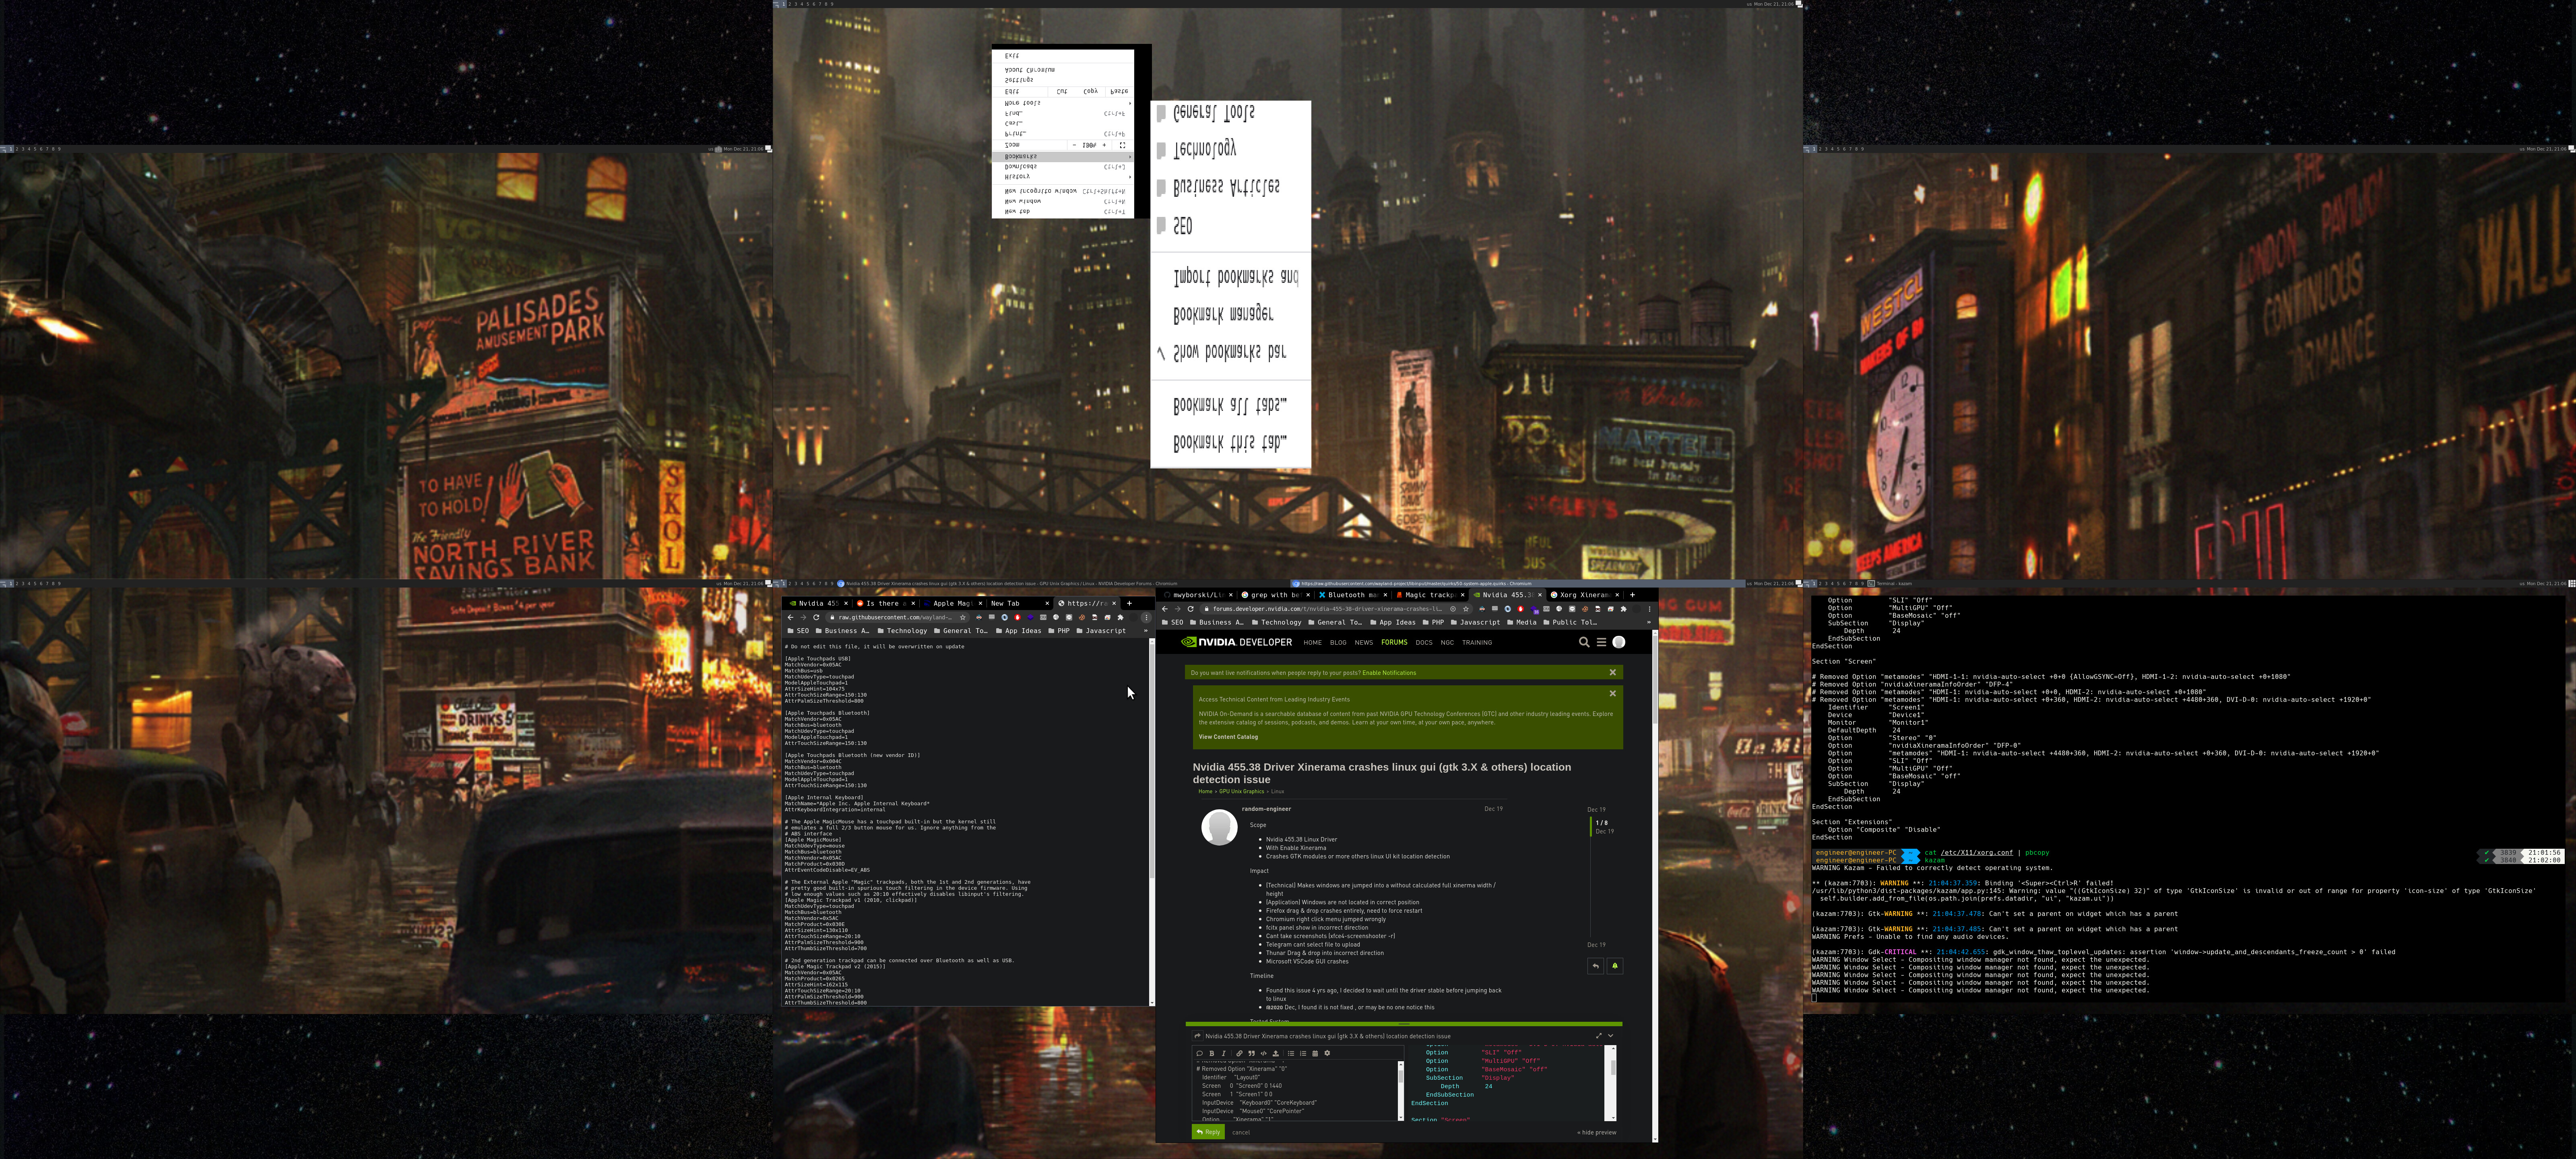Insert numbered list in reply editor
The width and height of the screenshot is (2576, 1159).
point(1303,1053)
